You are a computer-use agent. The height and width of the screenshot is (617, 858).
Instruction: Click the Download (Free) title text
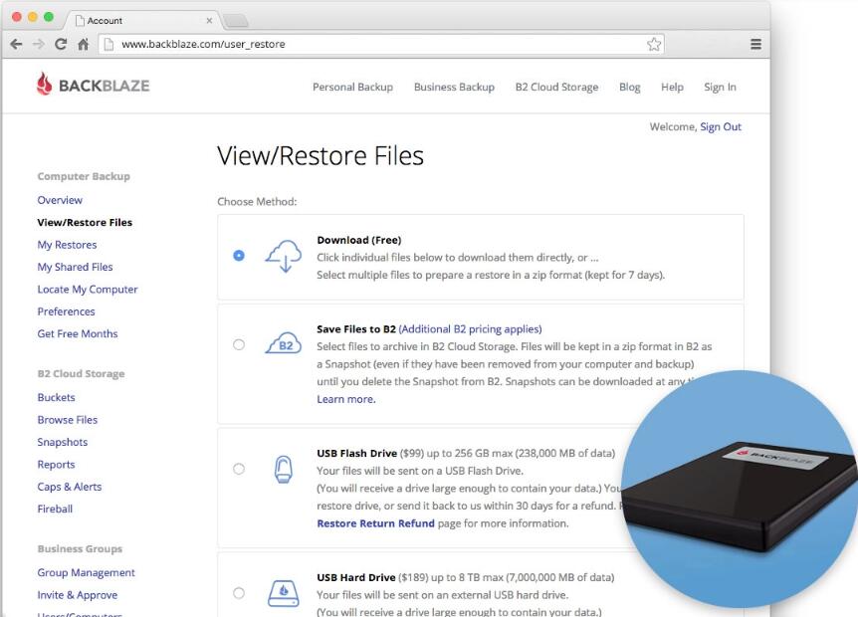click(359, 240)
